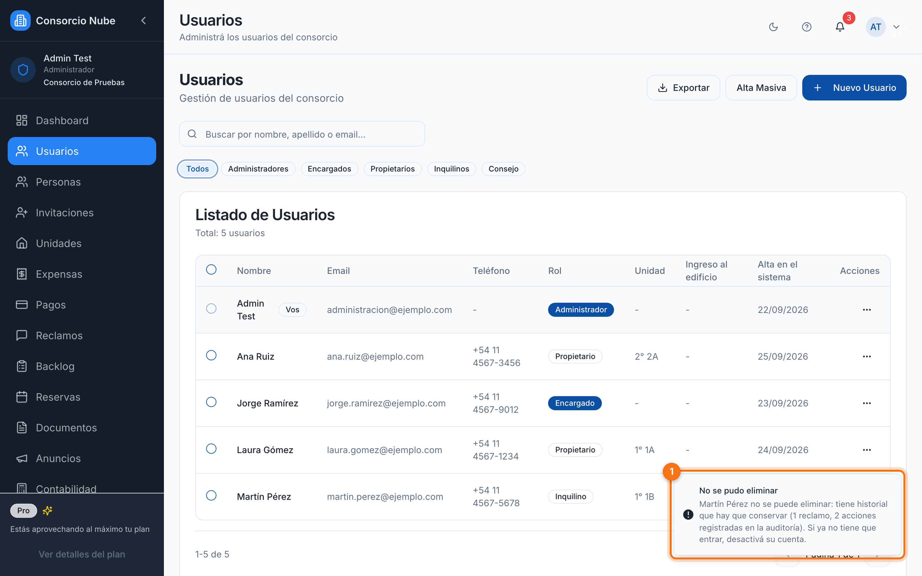Select the Laura Gómez row checkbox

coord(211,449)
